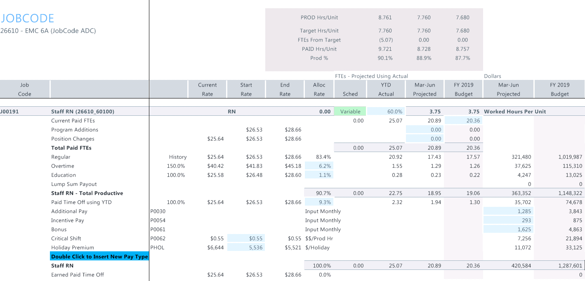585x281 pixels.
Task: Click Current Paid FTEs budget value 20.36
Action: pos(463,121)
